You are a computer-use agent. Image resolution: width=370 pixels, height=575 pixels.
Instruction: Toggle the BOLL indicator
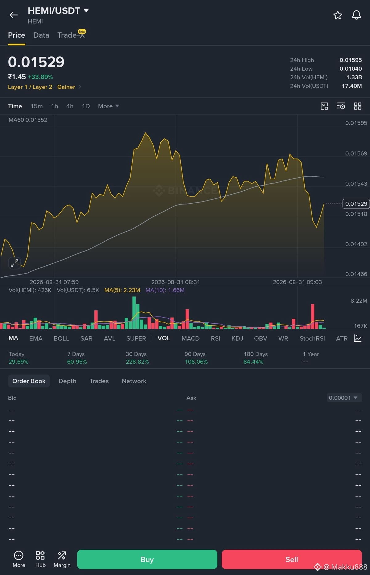[61, 338]
